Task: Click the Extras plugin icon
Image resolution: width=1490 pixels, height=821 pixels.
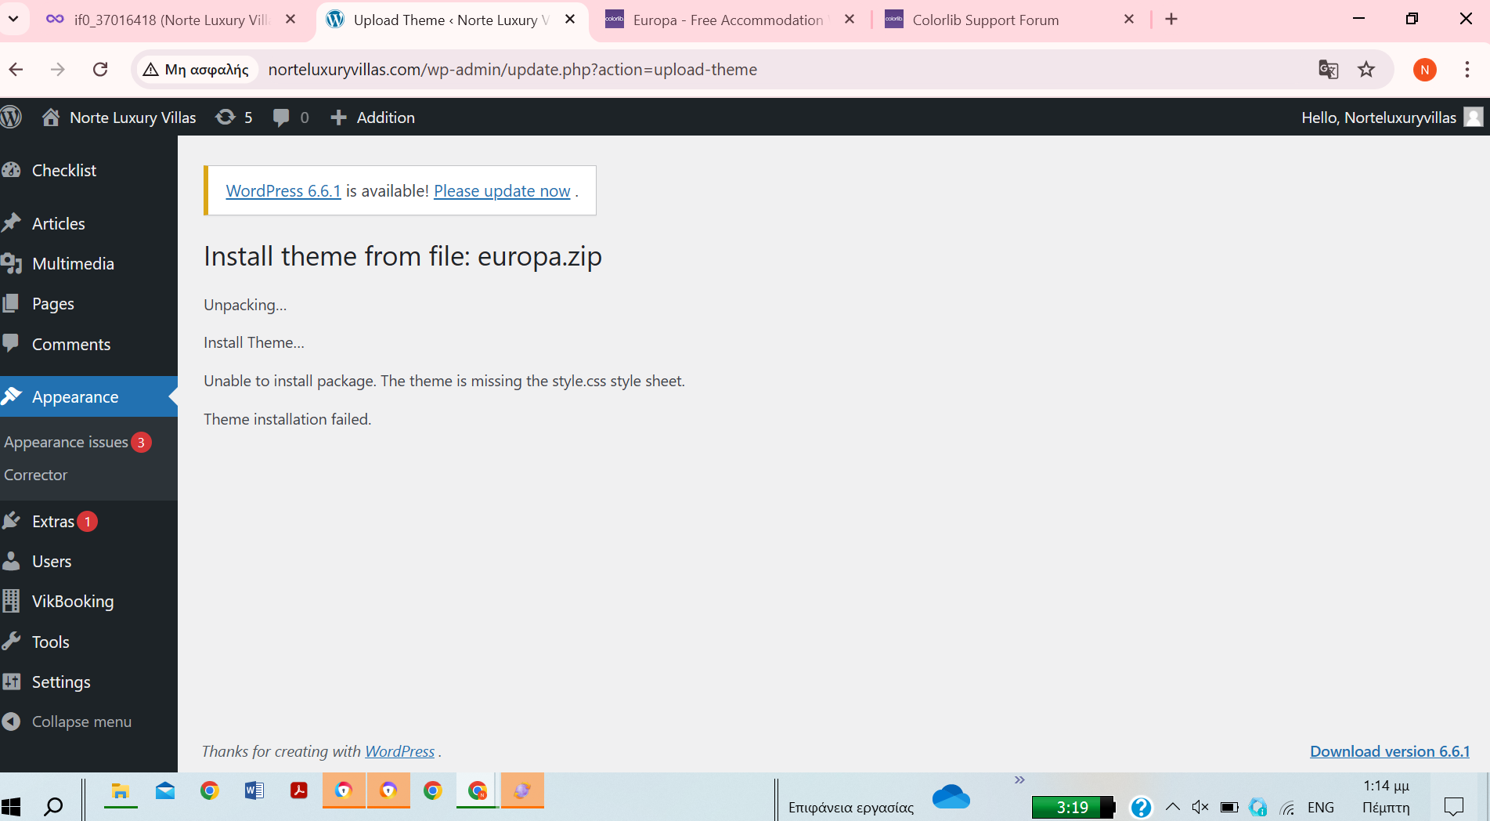Action: pos(11,521)
